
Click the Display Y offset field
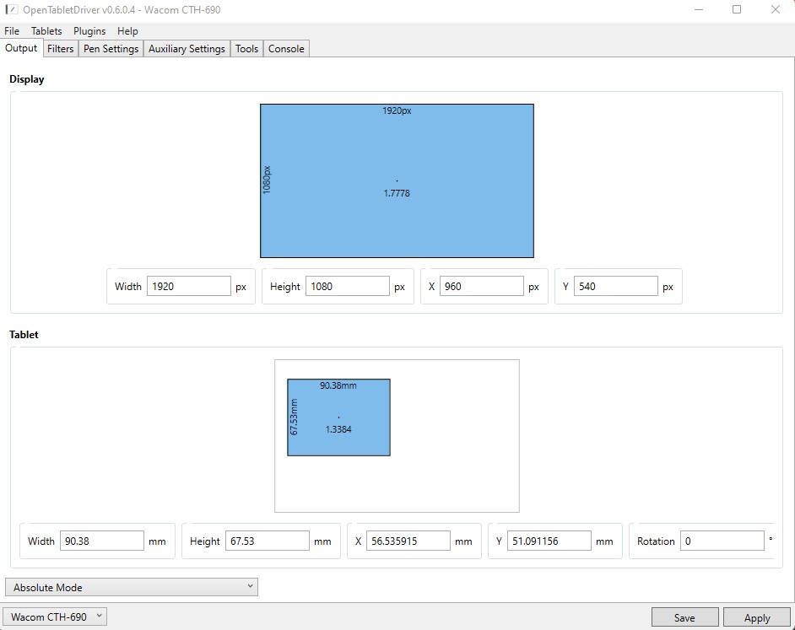616,287
